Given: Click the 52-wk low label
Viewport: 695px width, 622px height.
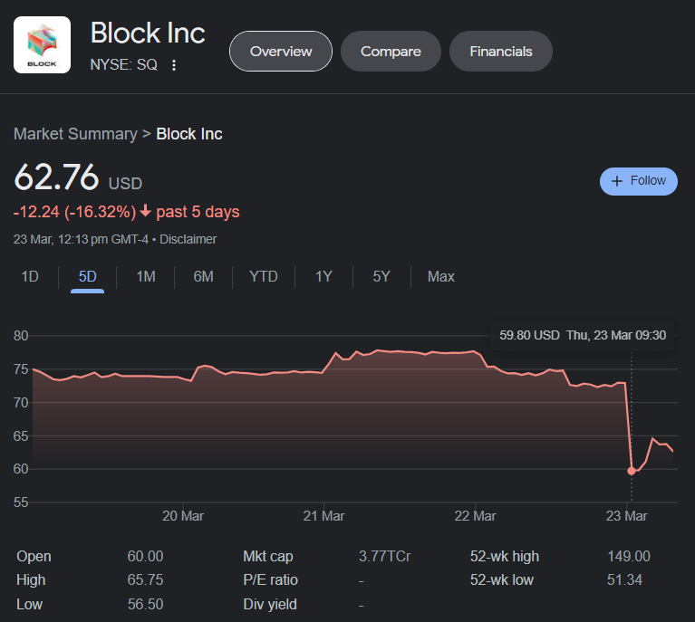Looking at the screenshot, I should pos(501,579).
